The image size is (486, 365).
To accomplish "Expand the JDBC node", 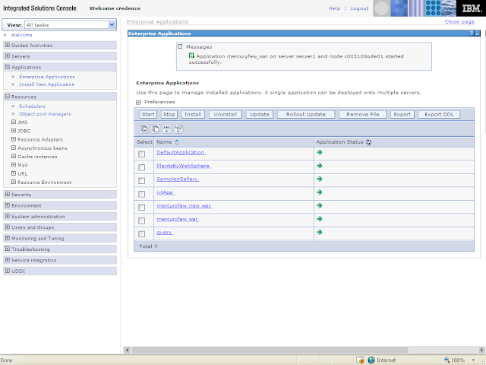I will (14, 131).
